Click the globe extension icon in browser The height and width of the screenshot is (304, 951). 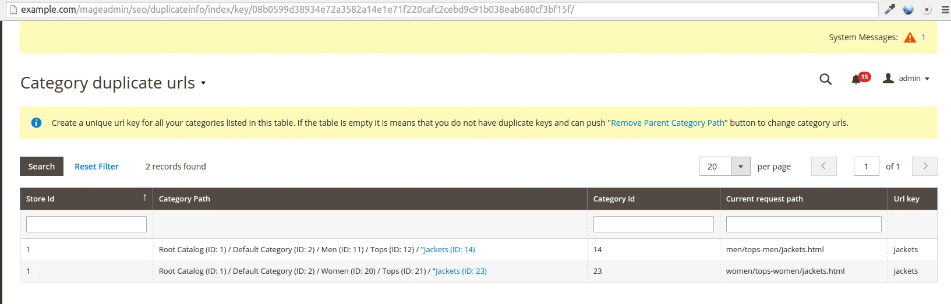point(908,9)
